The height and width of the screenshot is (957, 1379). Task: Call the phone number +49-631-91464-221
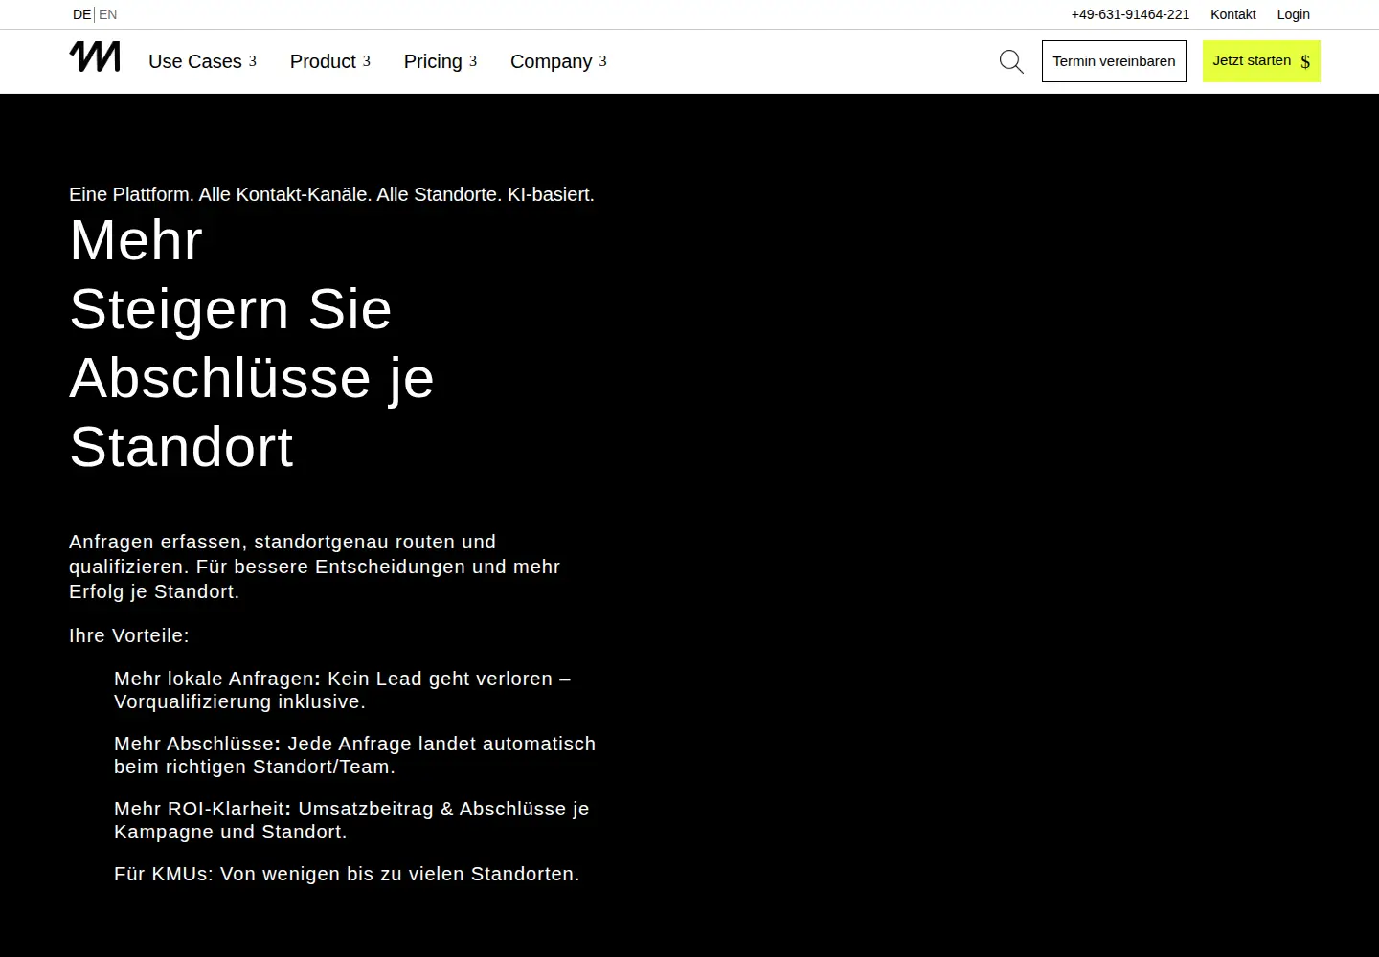[1130, 14]
